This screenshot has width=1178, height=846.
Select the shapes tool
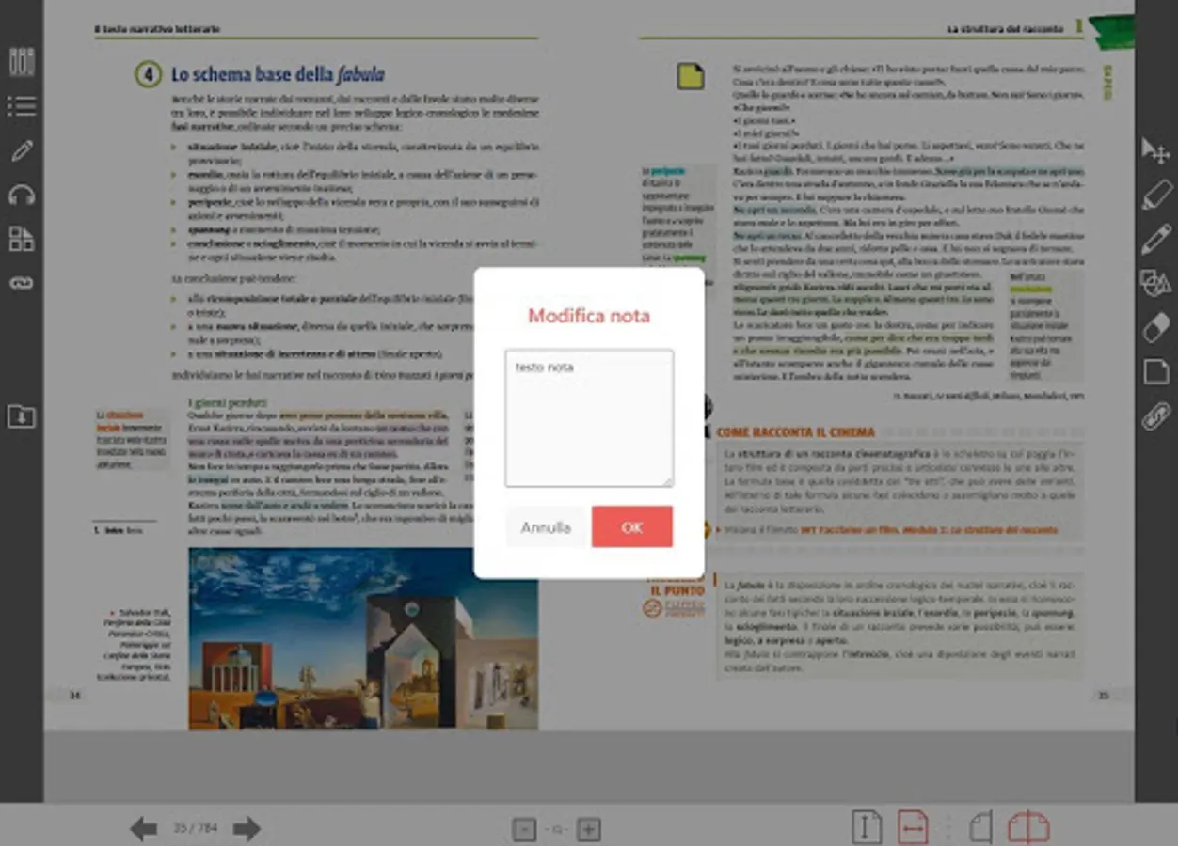click(1155, 283)
